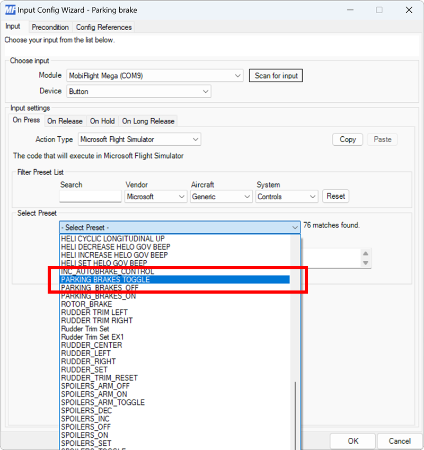The width and height of the screenshot is (424, 450).
Task: Click inside the Search preset field
Action: [x=90, y=196]
